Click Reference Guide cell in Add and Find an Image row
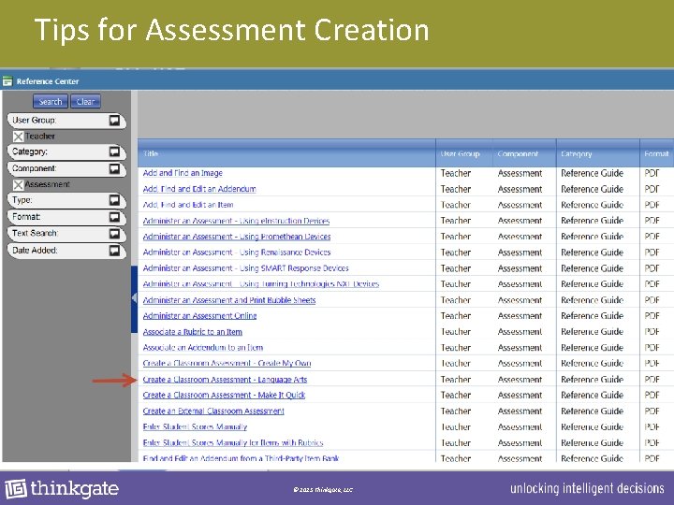 (592, 174)
